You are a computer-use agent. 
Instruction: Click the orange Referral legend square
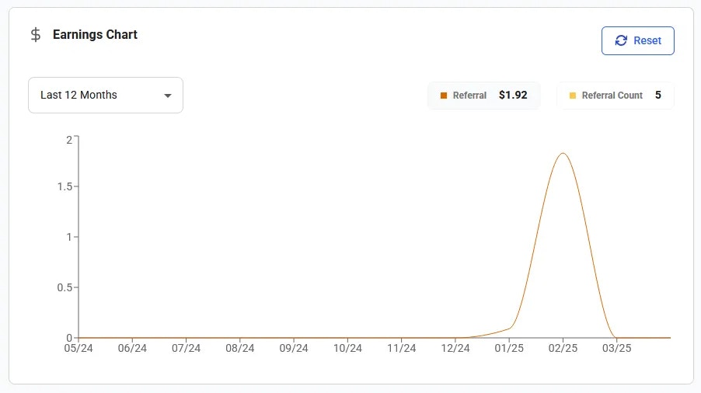[444, 96]
